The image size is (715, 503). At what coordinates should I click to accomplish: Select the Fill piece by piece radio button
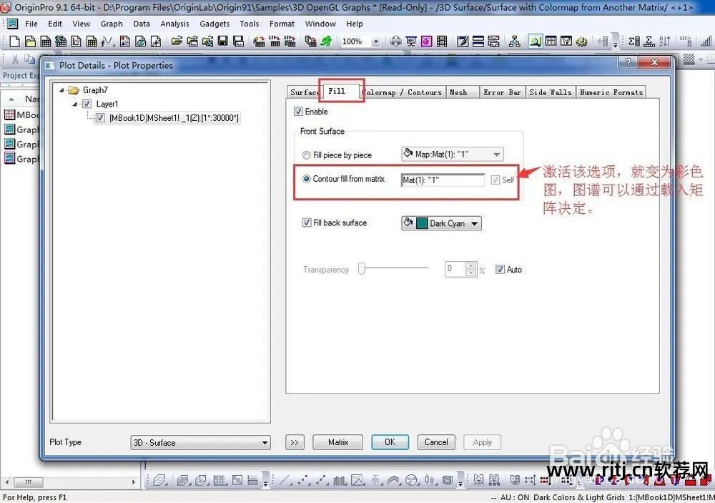[307, 155]
